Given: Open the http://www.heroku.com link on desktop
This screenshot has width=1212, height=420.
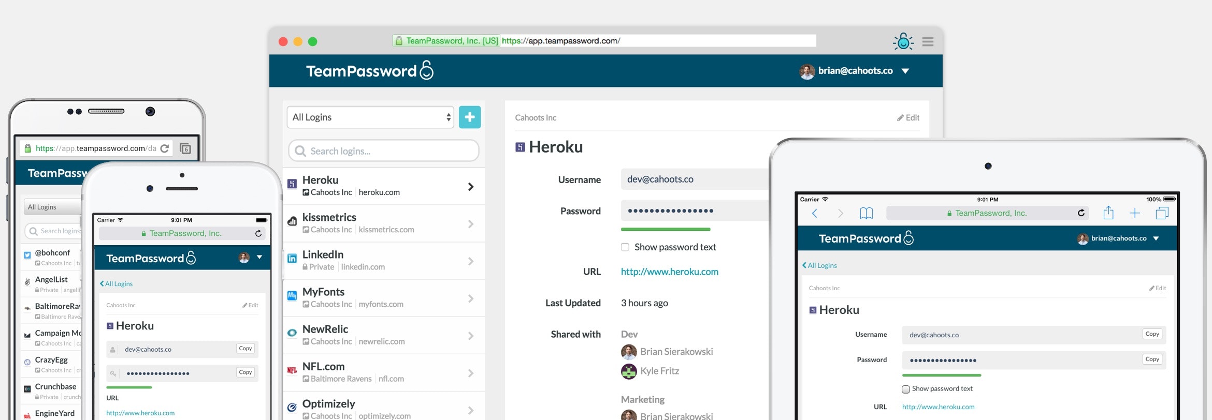Looking at the screenshot, I should click(x=669, y=272).
